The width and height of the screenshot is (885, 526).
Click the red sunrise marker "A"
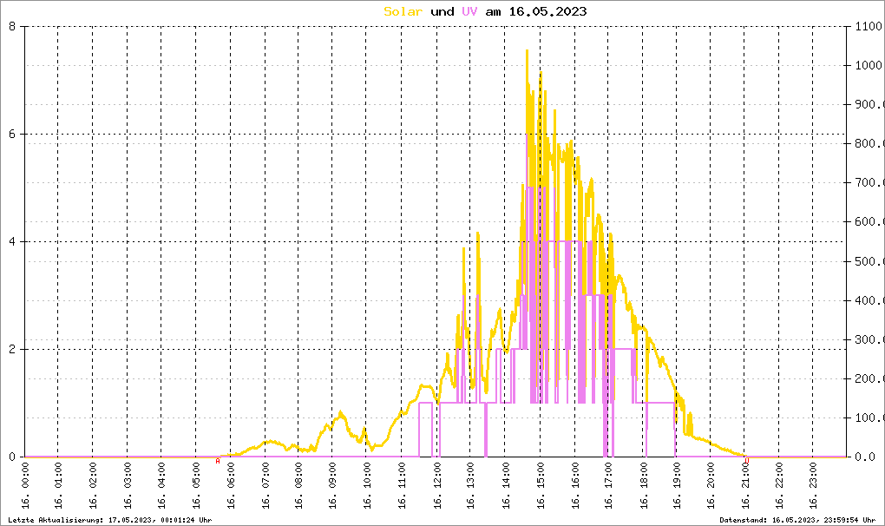[218, 461]
